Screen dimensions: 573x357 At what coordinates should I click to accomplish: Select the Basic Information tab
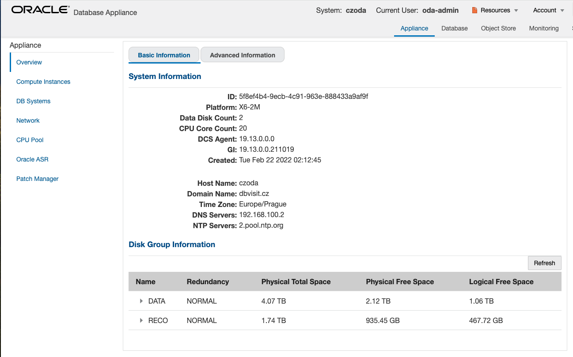[164, 55]
